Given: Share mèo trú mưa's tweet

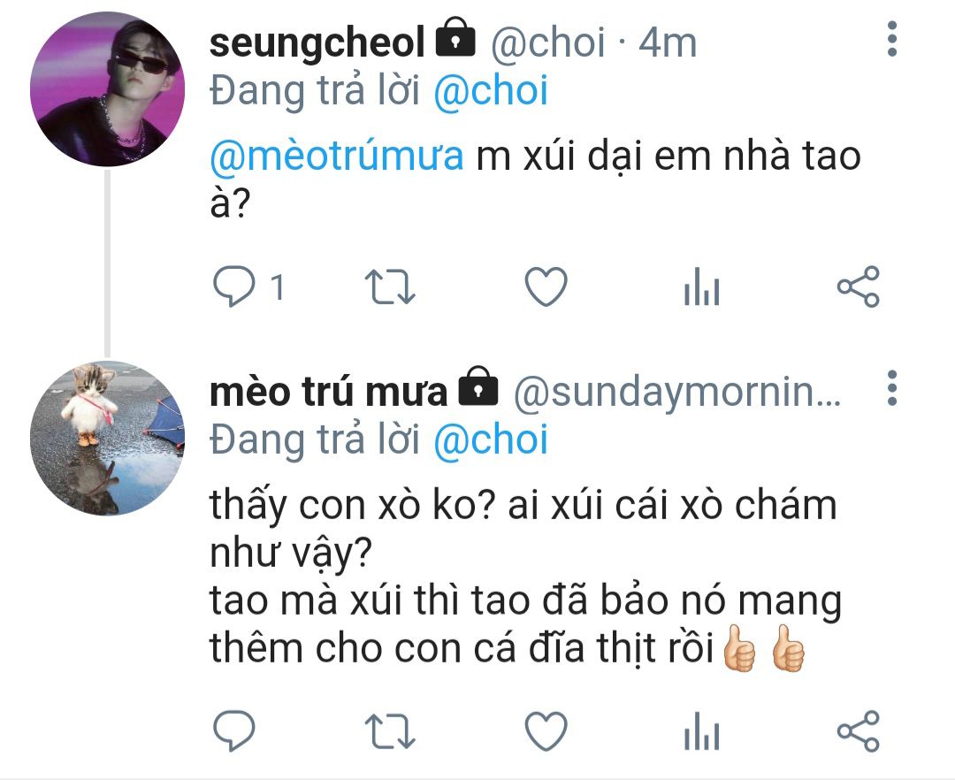Looking at the screenshot, I should coord(858,730).
